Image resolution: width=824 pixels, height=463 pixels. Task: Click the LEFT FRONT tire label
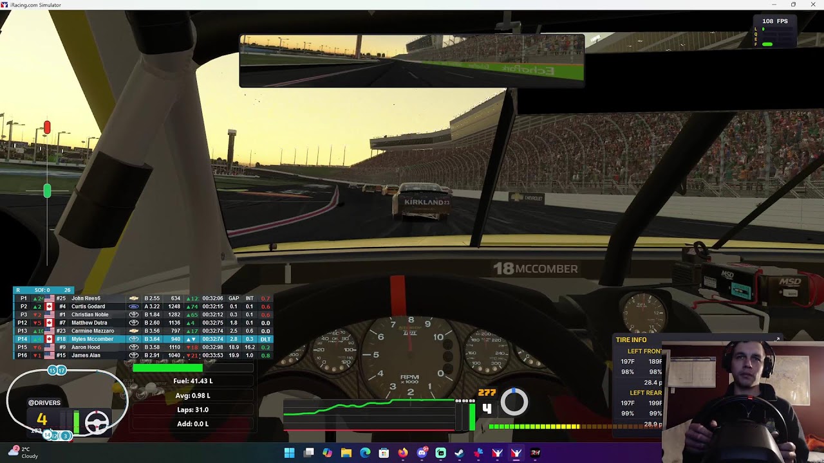click(644, 351)
